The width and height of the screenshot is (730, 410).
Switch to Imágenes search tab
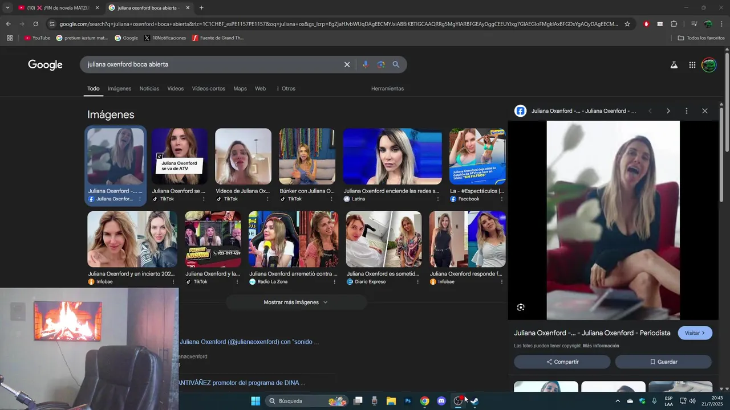click(119, 89)
